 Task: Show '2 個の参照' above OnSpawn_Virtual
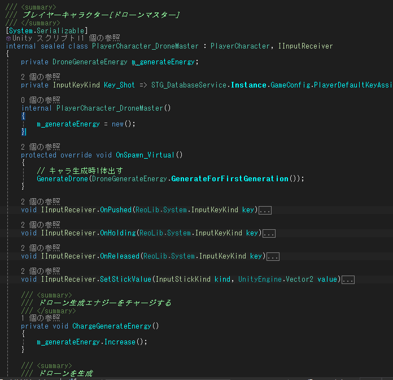[41, 147]
